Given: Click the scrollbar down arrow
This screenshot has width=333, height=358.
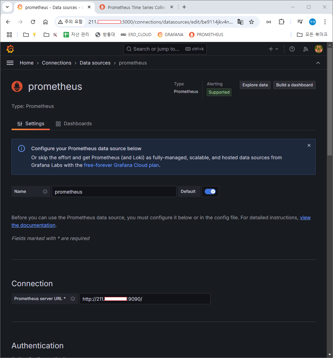Looking at the screenshot, I should [x=330, y=355].
